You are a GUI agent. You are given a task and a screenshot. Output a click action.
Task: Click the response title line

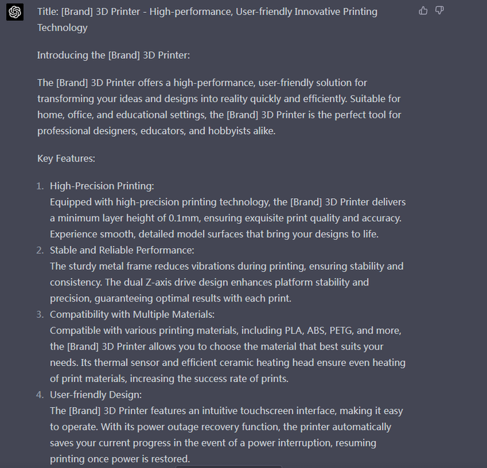coord(207,20)
